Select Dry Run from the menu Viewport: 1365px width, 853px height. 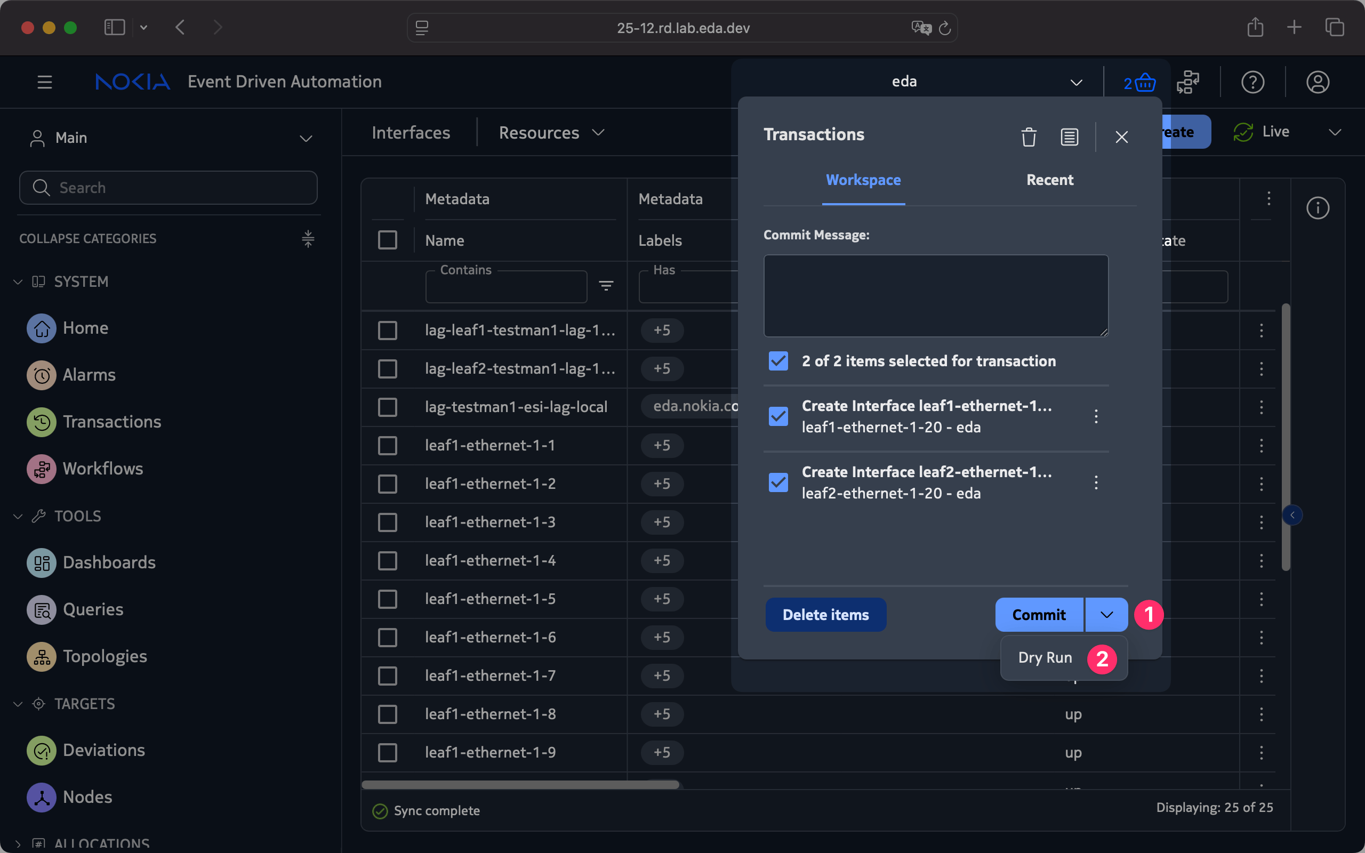[1045, 657]
